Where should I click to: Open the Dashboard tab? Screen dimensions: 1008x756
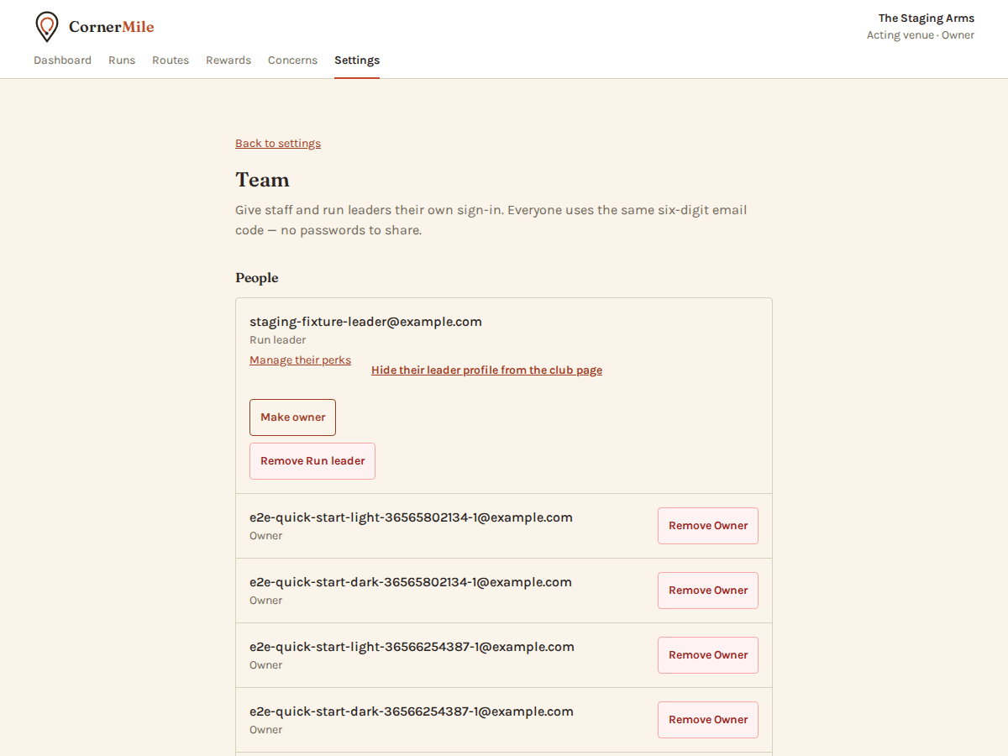coord(62,60)
